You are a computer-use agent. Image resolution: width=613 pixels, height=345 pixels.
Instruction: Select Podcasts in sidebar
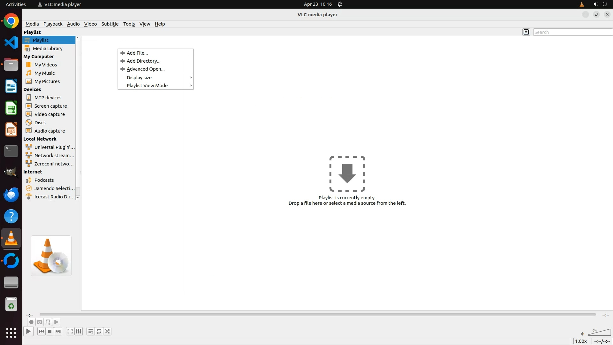point(44,180)
